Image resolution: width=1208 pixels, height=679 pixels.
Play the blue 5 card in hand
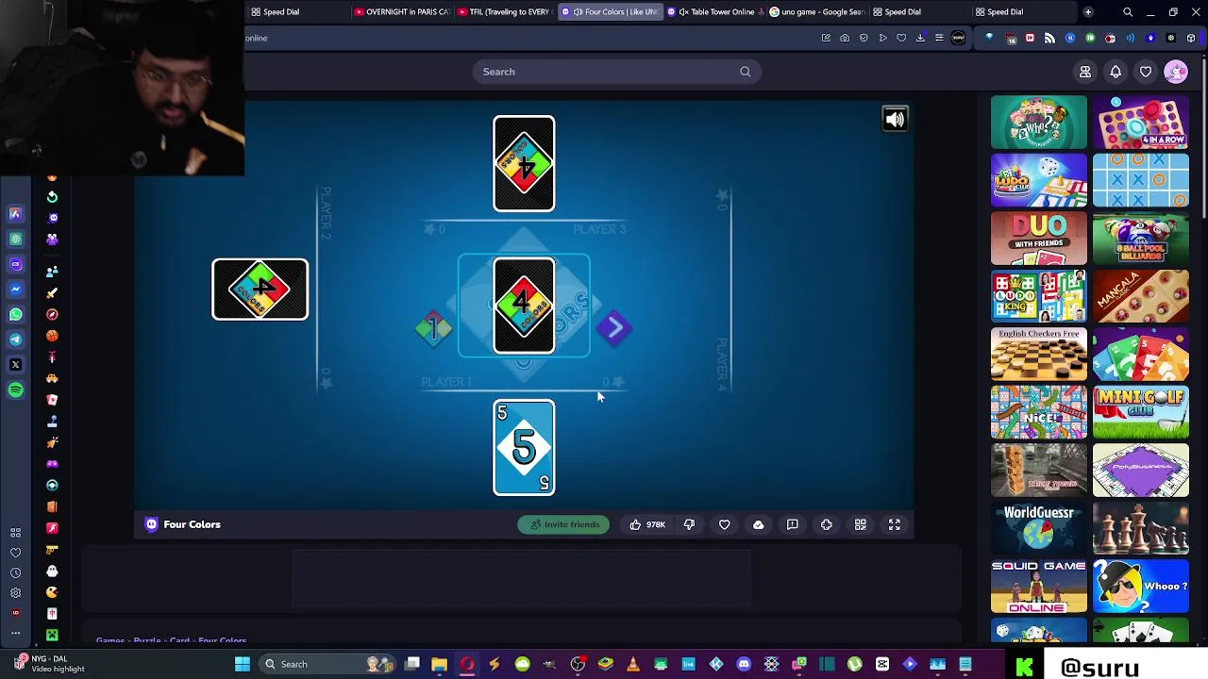coord(524,448)
